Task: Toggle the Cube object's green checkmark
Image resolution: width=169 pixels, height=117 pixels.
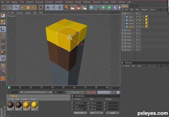Action: [141, 17]
